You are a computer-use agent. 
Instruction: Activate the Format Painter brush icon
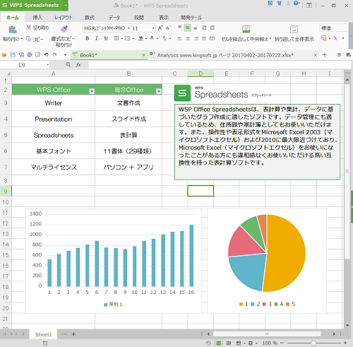64,29
